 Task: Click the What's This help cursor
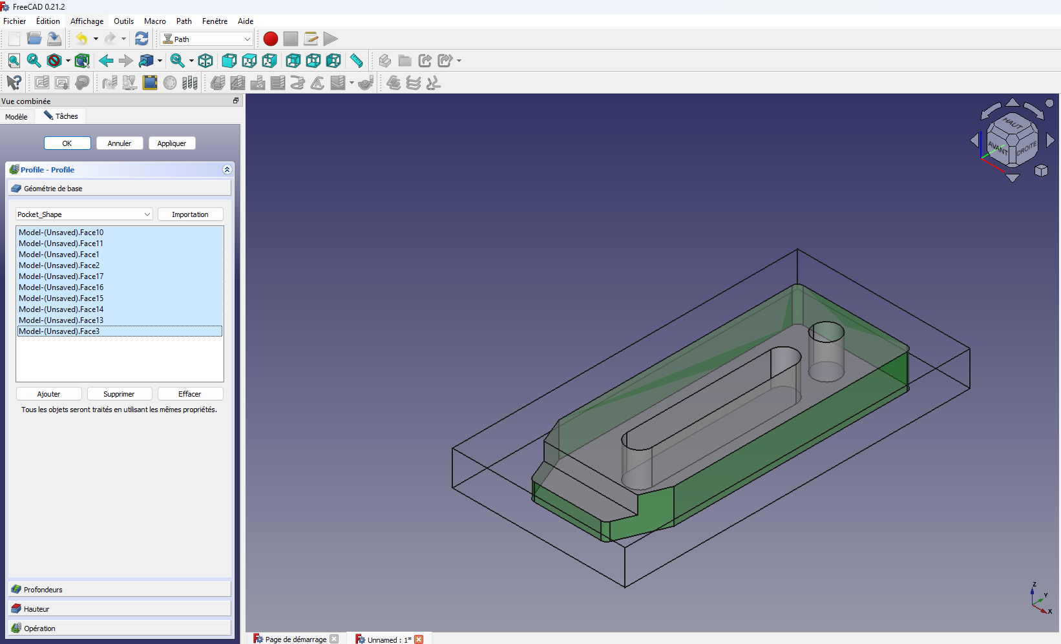click(14, 83)
